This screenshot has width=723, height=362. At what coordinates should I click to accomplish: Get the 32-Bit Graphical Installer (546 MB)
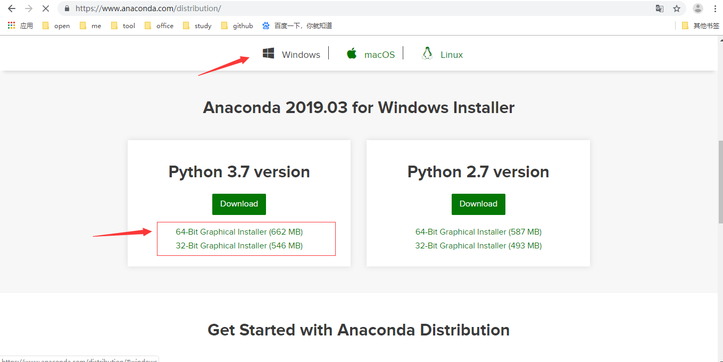point(239,246)
